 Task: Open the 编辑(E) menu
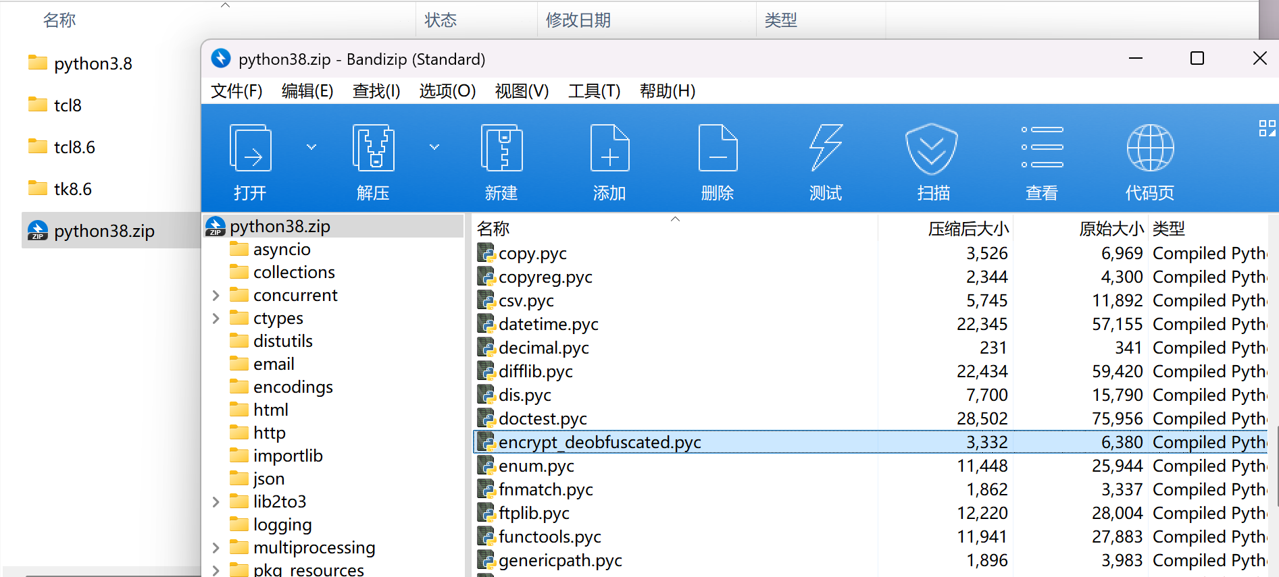pos(307,91)
